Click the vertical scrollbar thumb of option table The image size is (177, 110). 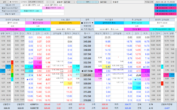(176, 60)
